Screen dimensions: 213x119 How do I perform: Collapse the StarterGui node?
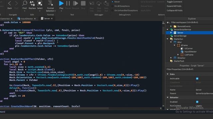click(x=168, y=39)
